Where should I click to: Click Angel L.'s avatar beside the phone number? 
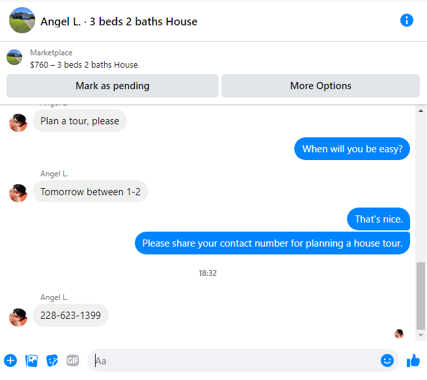(18, 317)
